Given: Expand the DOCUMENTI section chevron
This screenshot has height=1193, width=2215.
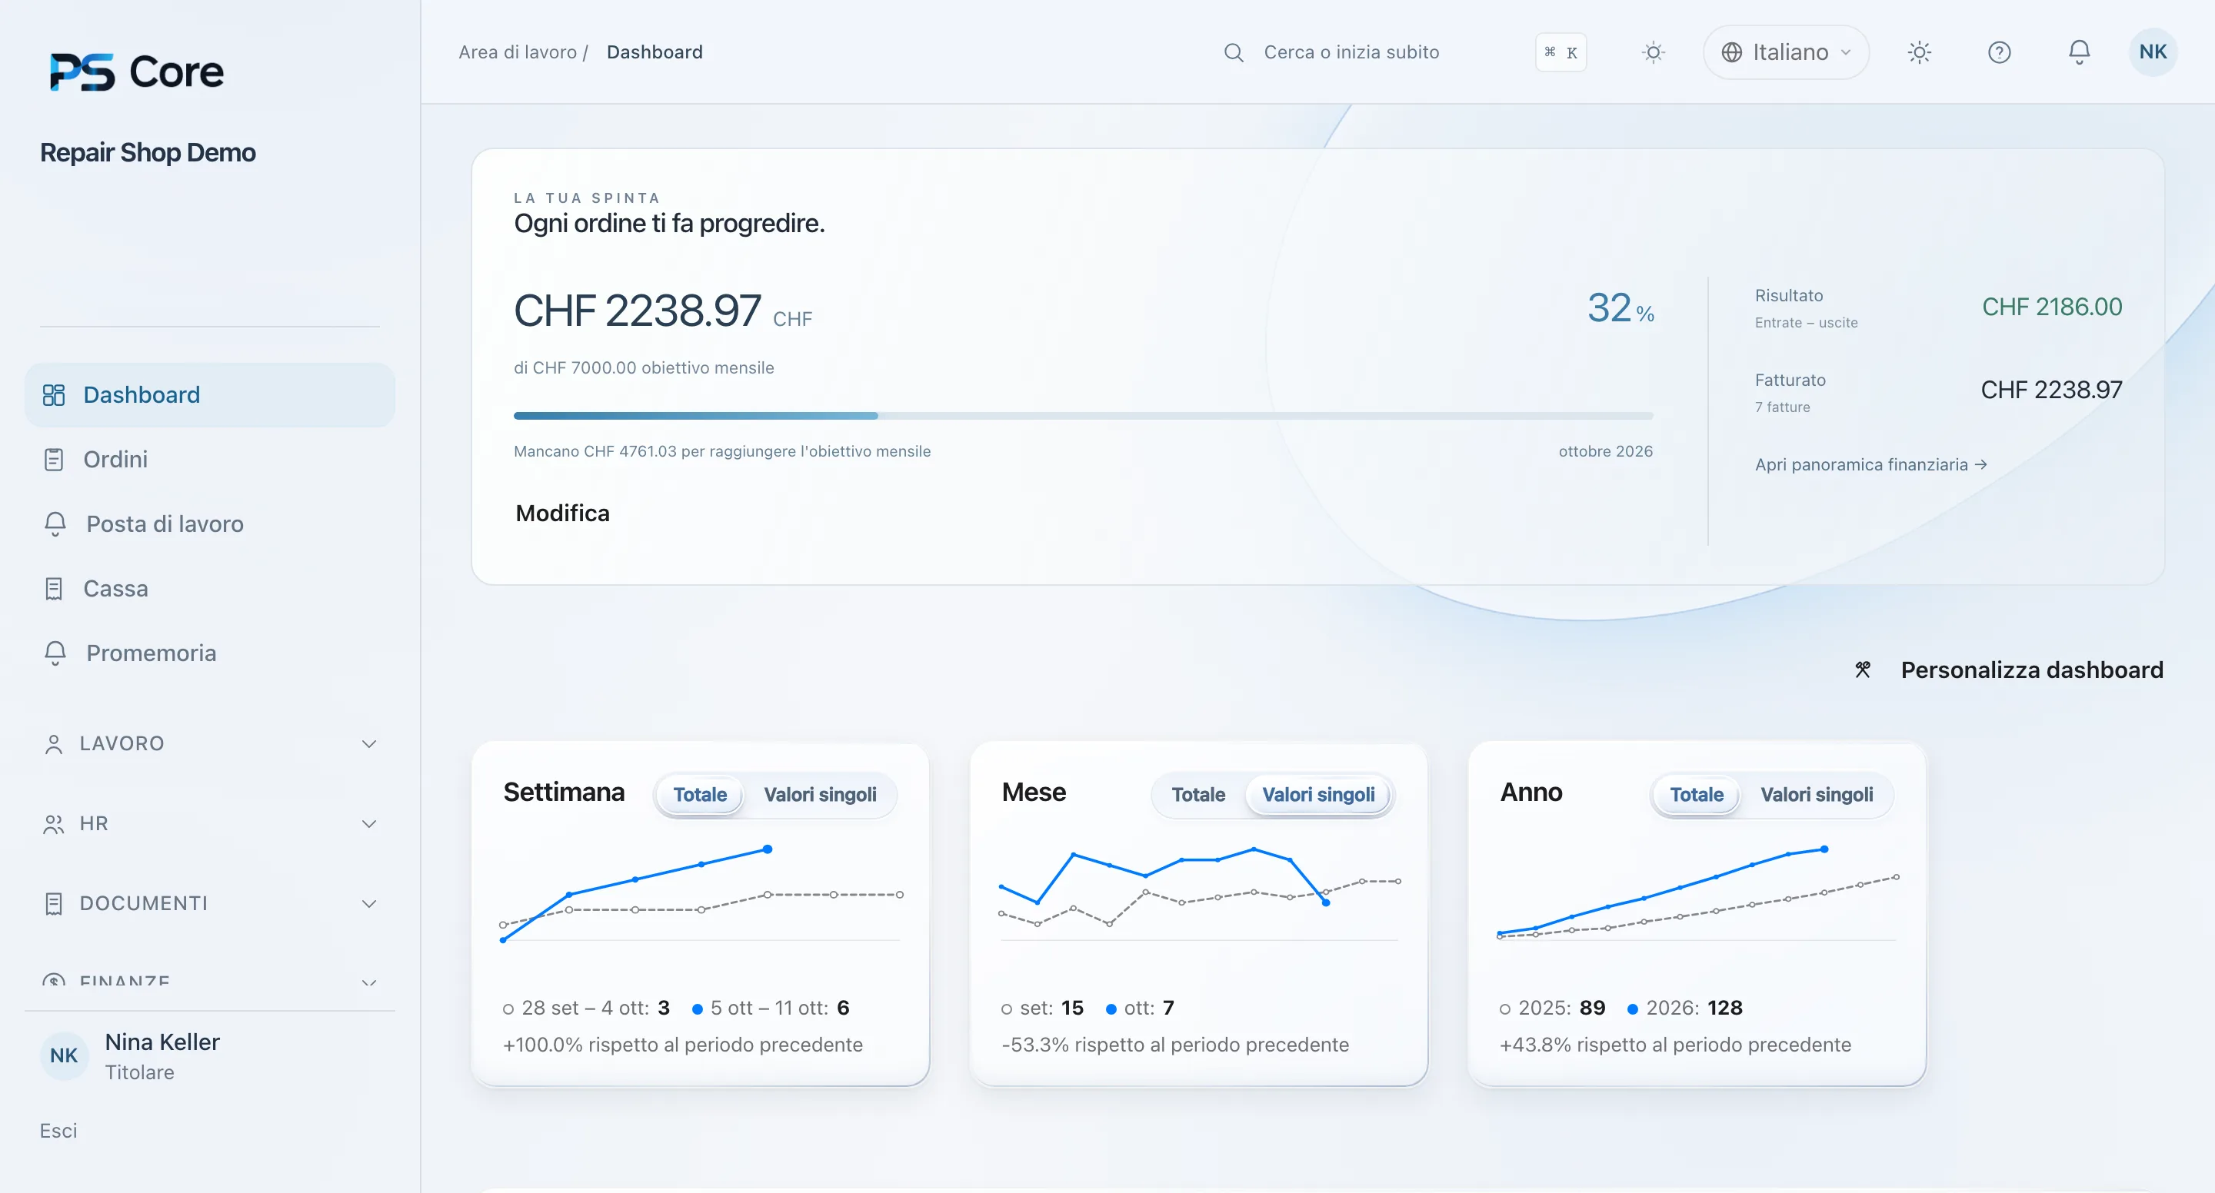Looking at the screenshot, I should click(x=369, y=903).
